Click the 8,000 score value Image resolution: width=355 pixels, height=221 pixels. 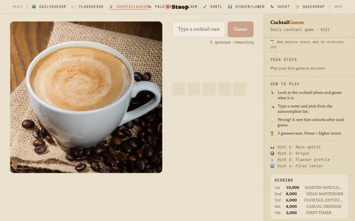point(291,194)
